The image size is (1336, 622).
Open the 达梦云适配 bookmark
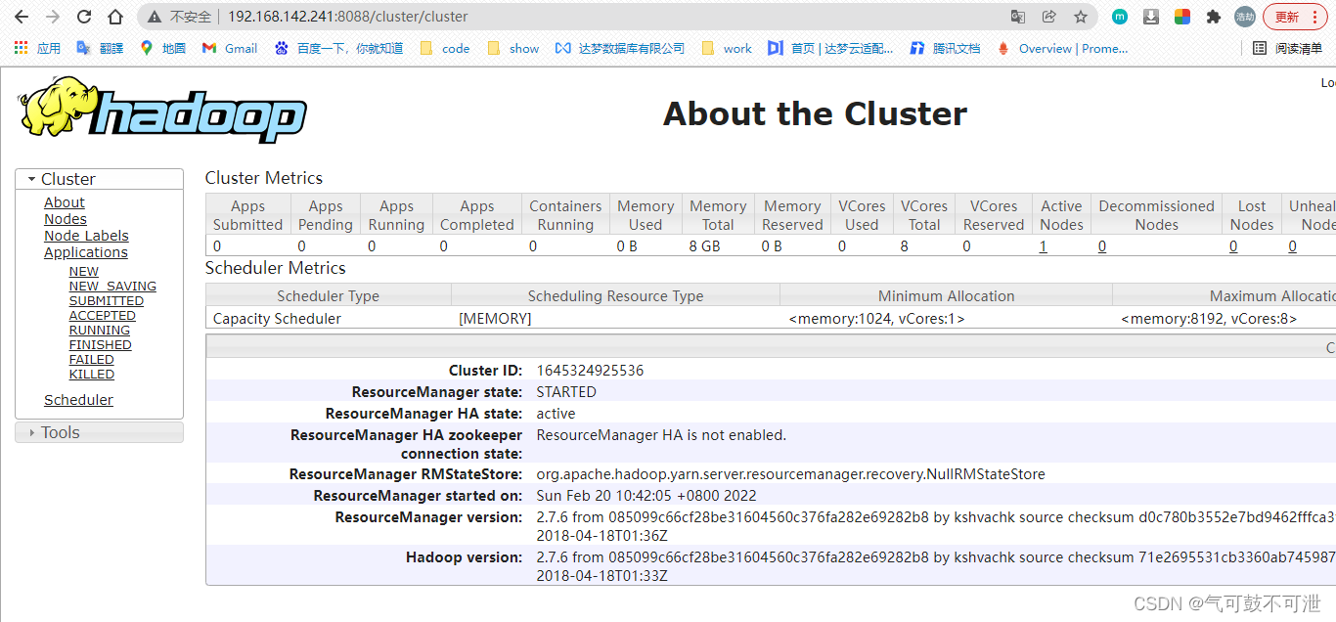tap(830, 48)
